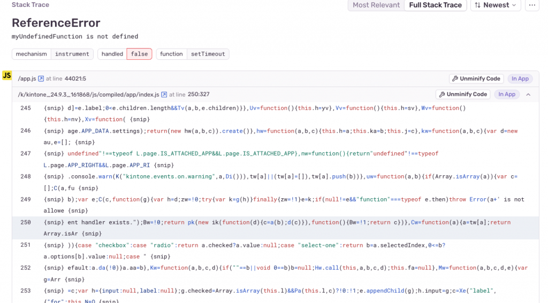Click code line 251
Screen dimensions: 548x303
[276, 251]
